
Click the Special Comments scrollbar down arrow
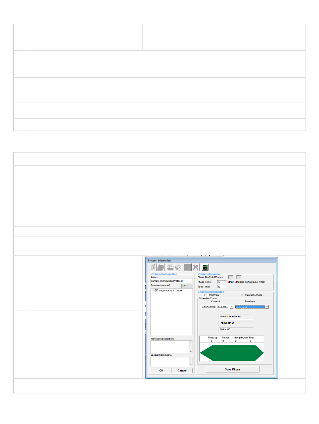tap(191, 364)
